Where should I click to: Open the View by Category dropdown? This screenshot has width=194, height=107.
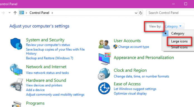[173, 26]
